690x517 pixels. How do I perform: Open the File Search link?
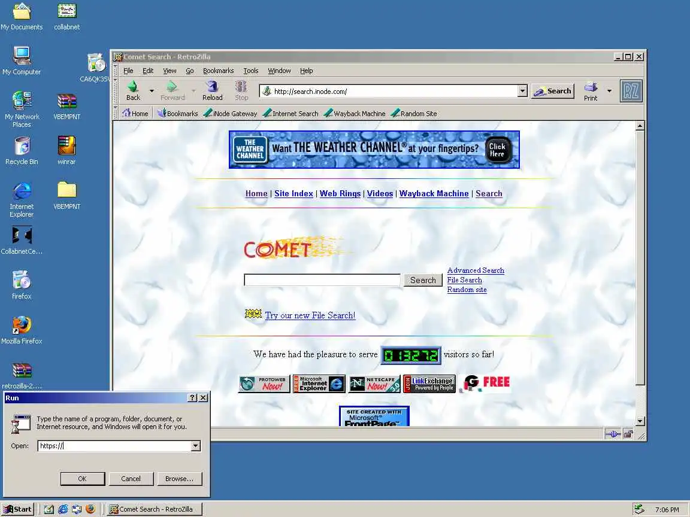464,280
